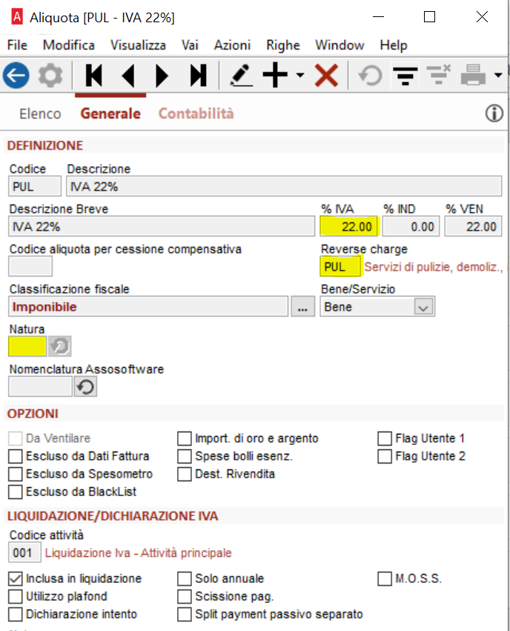Uncheck Inclusa in liquidazione
This screenshot has width=510, height=631.
16,578
